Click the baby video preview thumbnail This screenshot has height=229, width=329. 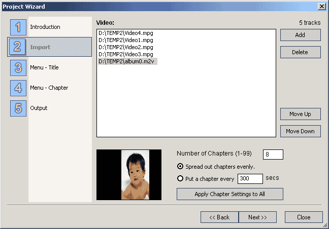click(129, 175)
